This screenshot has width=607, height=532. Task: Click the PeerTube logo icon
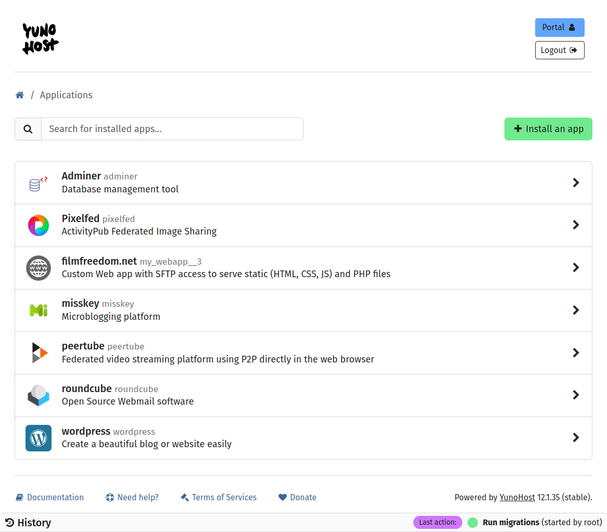coord(39,353)
